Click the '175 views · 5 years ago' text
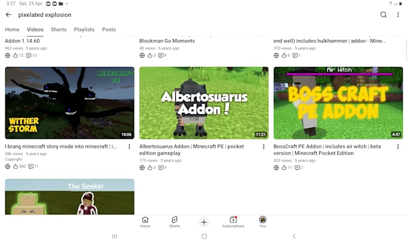The image size is (408, 244). tap(160, 160)
